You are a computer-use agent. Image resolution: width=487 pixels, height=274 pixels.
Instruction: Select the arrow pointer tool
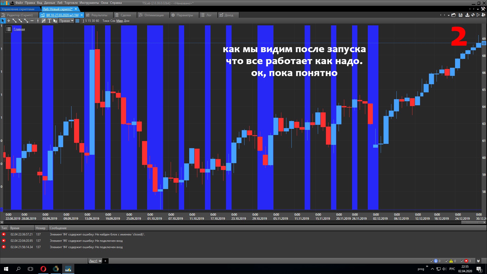coord(3,21)
